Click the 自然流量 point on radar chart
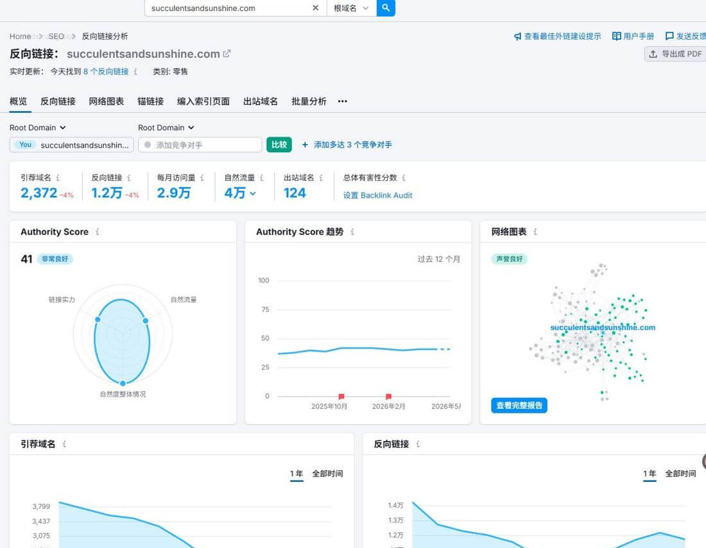706x548 pixels. [x=146, y=321]
